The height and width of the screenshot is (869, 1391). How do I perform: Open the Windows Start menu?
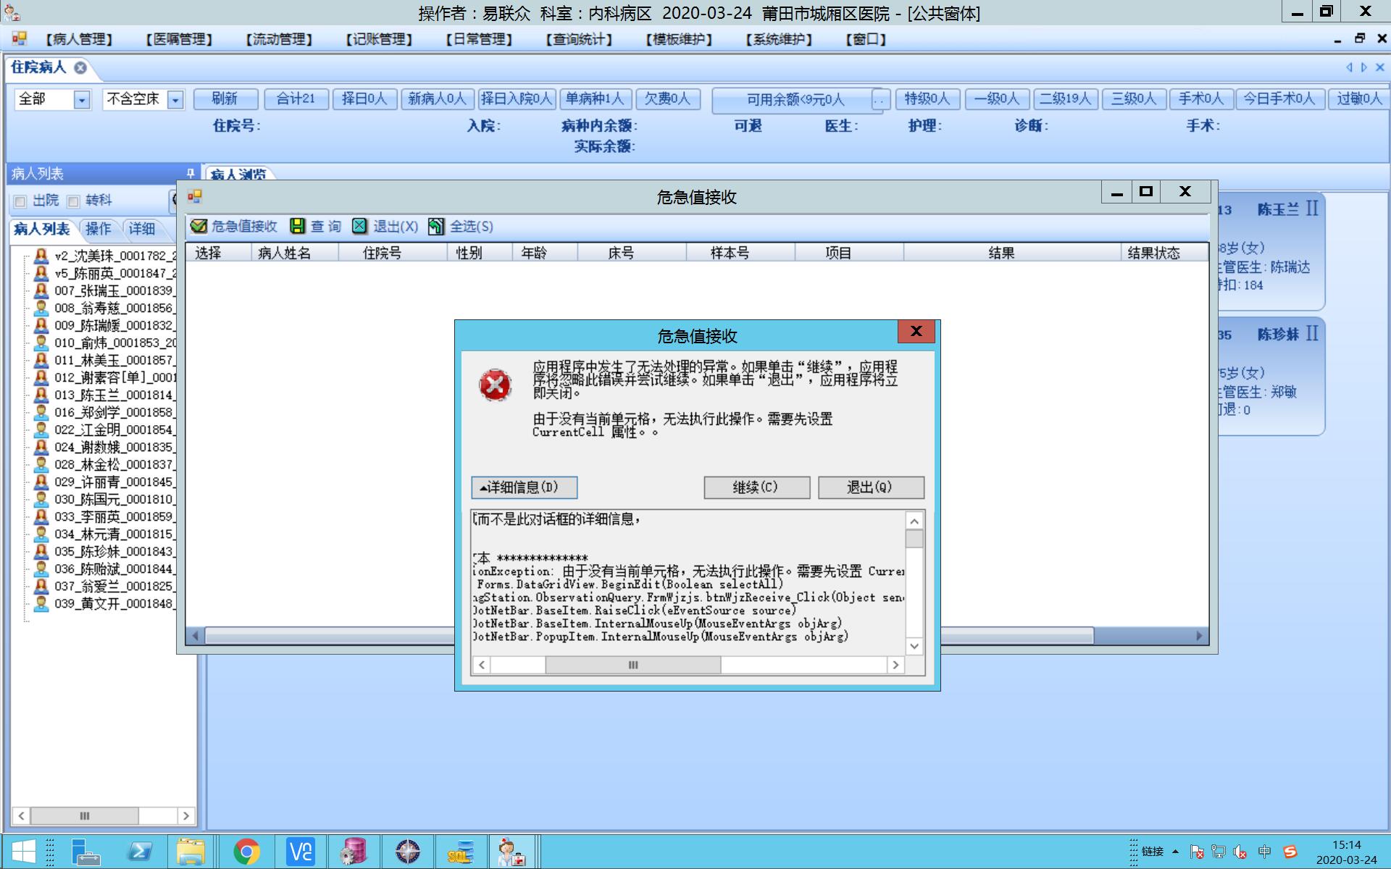(x=22, y=852)
